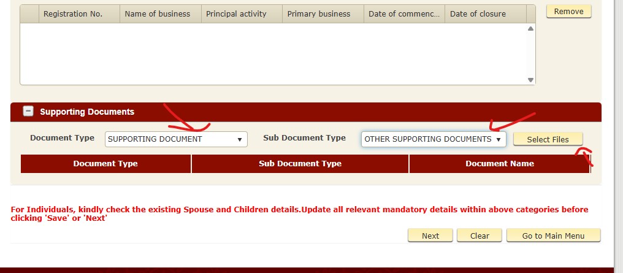Click the Remove button

coord(568,12)
